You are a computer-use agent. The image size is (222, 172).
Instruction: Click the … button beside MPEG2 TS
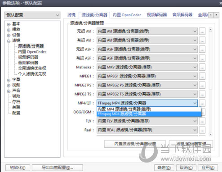point(202,94)
